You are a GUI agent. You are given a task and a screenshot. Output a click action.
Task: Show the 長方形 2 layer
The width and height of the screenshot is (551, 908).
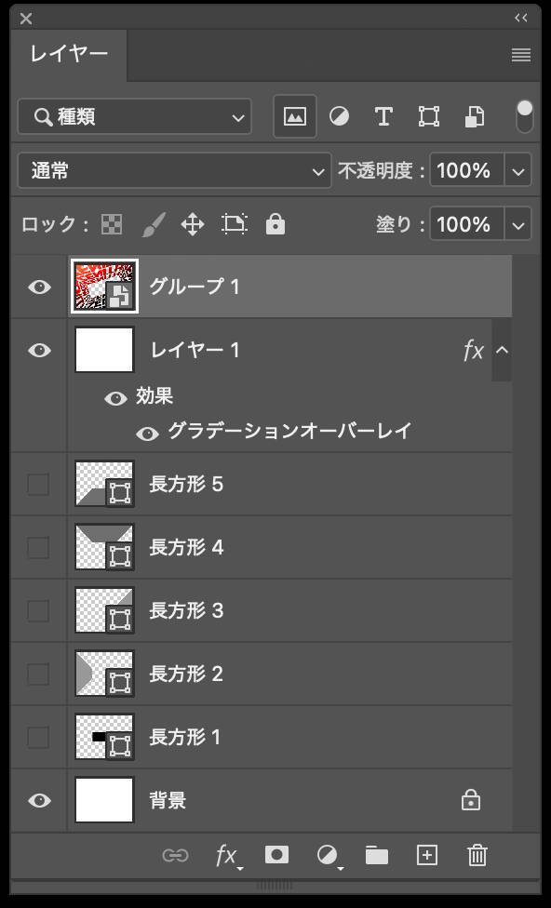(x=38, y=674)
